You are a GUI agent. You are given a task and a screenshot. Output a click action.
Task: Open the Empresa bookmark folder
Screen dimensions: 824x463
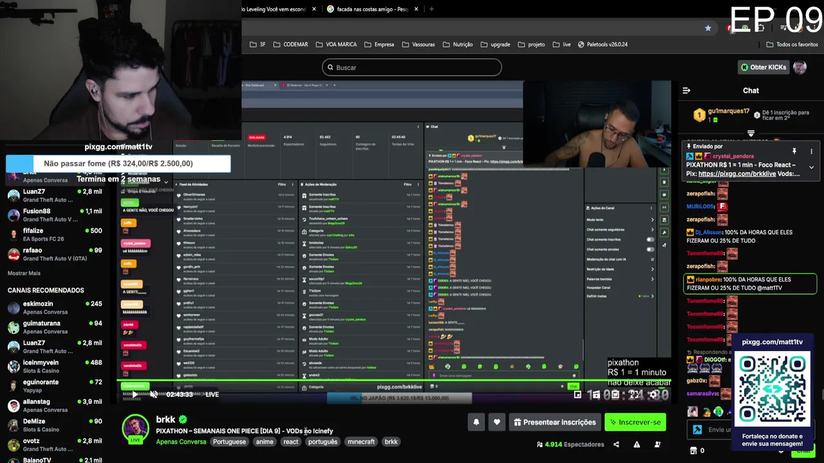pyautogui.click(x=379, y=44)
